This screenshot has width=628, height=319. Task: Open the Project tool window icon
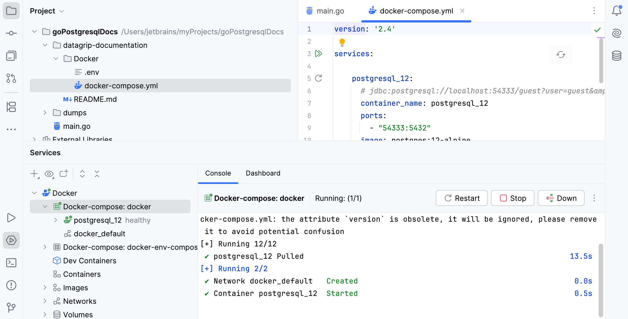pyautogui.click(x=11, y=11)
